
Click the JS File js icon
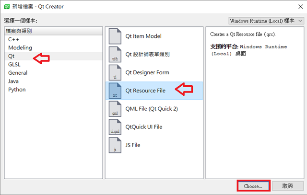pos(115,145)
